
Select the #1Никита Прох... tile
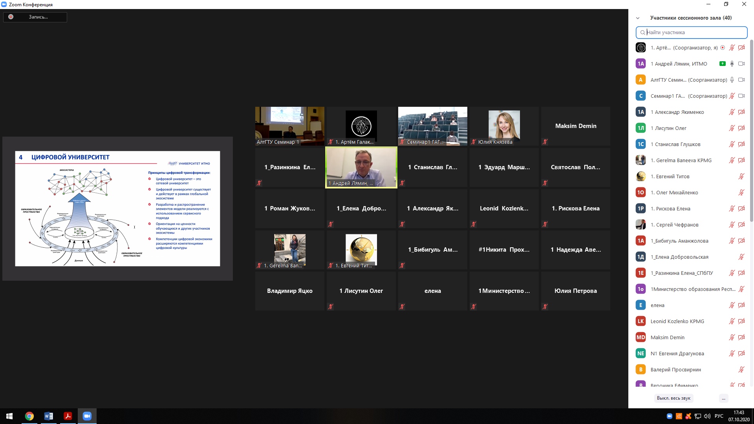pos(504,250)
